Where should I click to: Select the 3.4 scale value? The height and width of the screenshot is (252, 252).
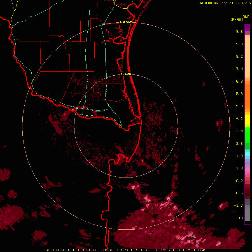(x=239, y=131)
